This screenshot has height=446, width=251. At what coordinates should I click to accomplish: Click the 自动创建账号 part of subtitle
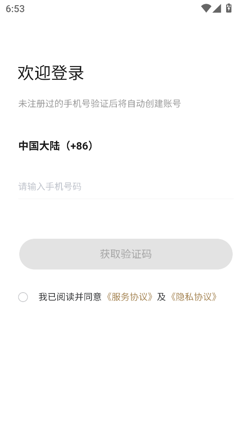point(154,104)
